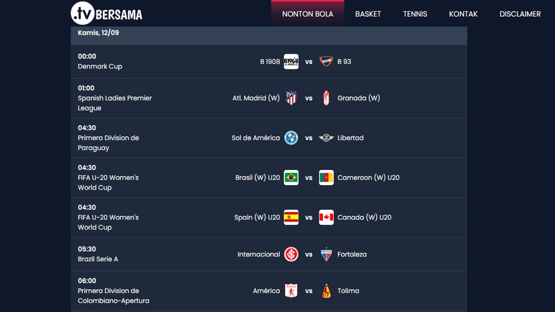
Task: Click the Libertad club logo
Action: 326,138
